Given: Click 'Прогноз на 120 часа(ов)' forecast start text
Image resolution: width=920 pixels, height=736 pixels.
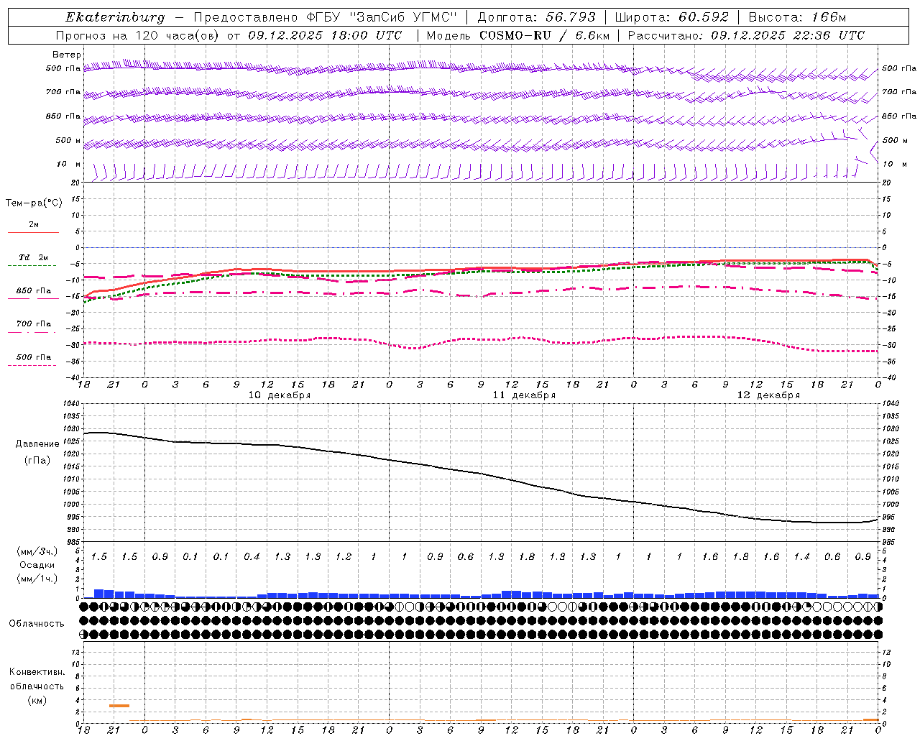Looking at the screenshot, I should click(229, 35).
